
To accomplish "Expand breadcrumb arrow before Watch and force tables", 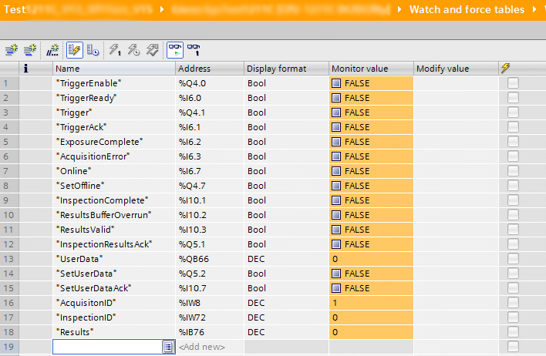I will pos(398,10).
